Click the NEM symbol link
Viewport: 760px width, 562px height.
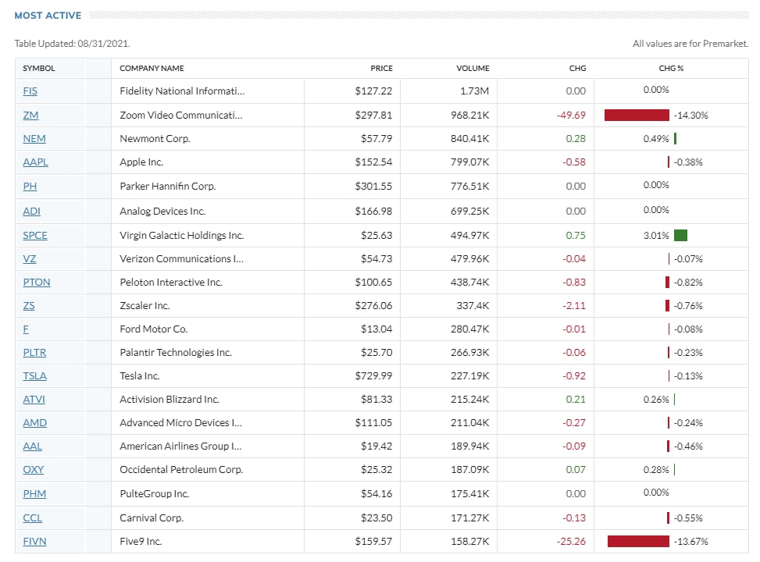[x=34, y=139]
